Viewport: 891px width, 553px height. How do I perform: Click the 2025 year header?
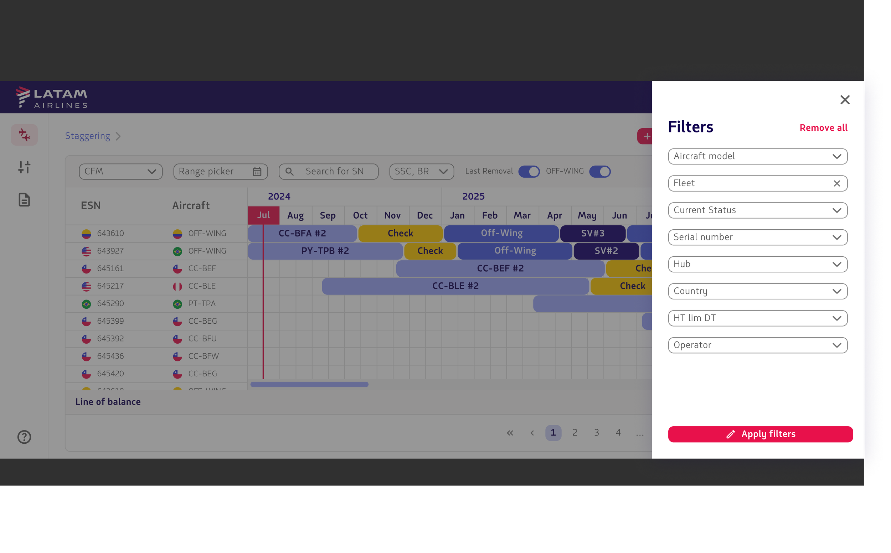pos(473,197)
